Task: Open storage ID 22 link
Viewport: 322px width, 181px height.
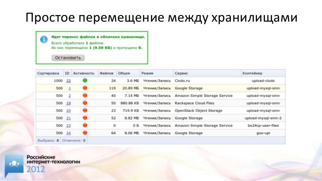Action: click(x=68, y=81)
